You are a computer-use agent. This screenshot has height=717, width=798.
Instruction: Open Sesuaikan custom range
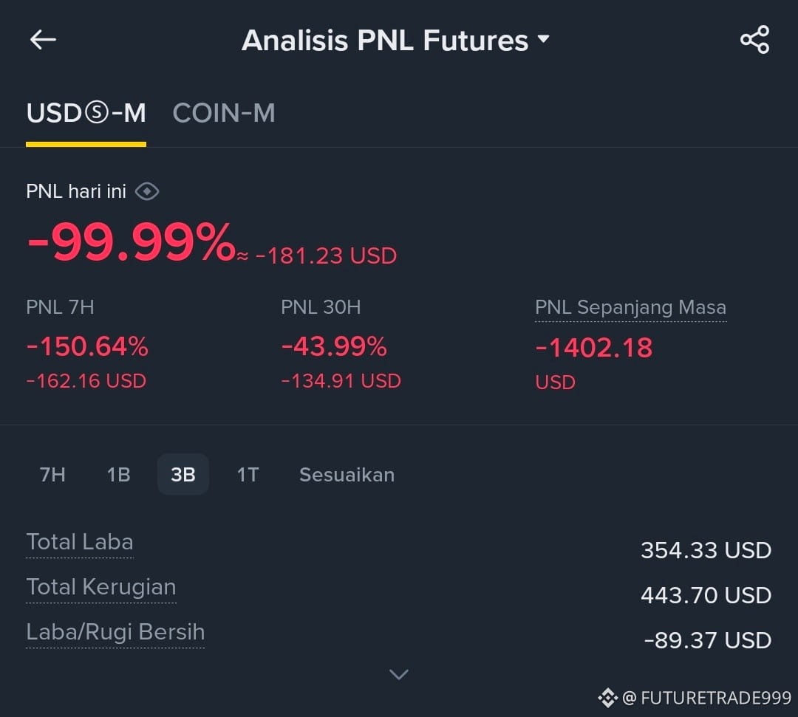click(347, 475)
